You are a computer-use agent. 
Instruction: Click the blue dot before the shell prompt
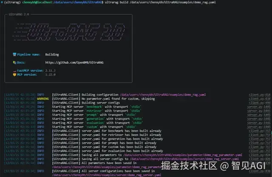point(2,2)
